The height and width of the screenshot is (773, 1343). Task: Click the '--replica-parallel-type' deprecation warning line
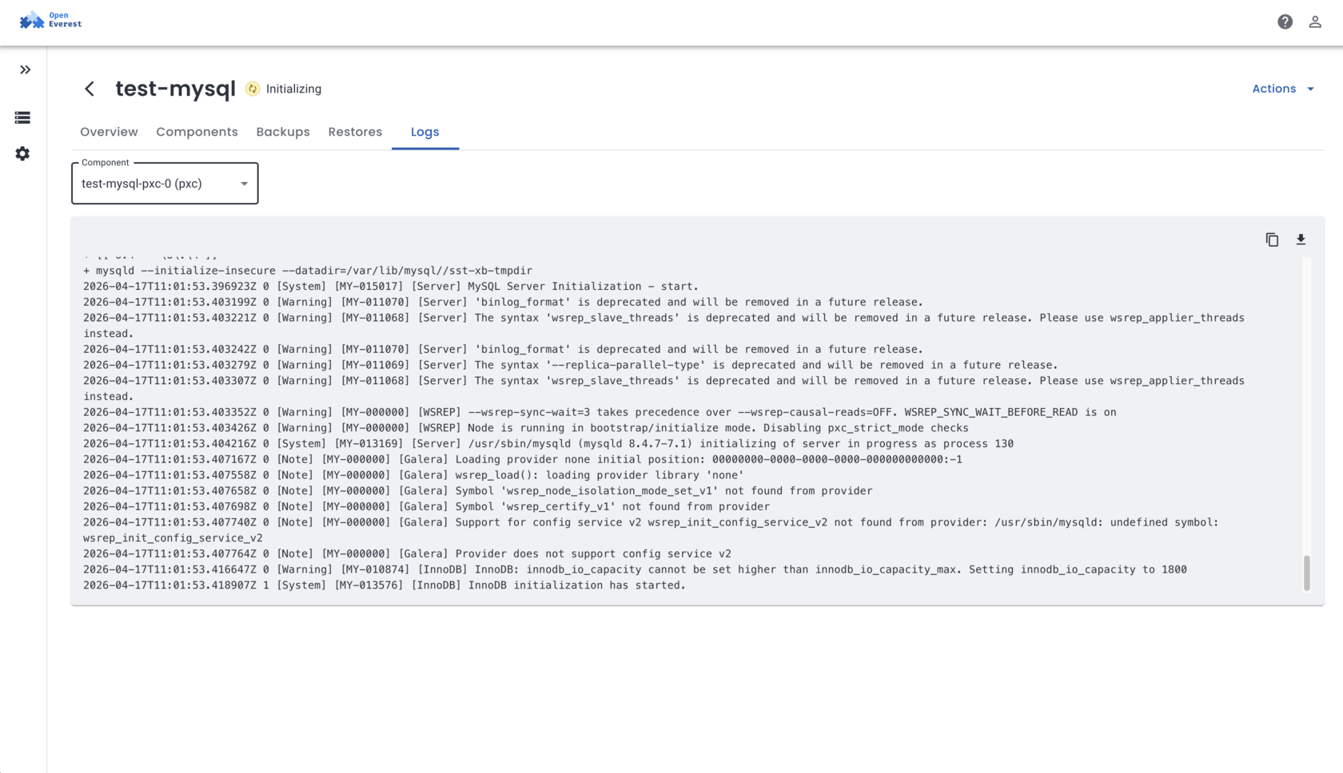(571, 365)
